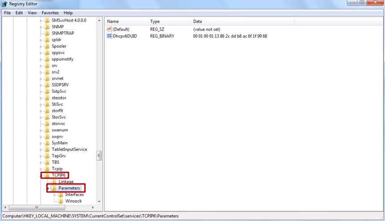The width and height of the screenshot is (385, 221).
Task: Click the Spooler folder icon
Action: (47, 46)
